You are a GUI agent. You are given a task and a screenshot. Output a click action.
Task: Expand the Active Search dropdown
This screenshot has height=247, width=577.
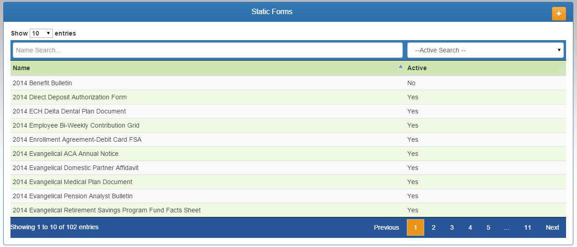(485, 50)
